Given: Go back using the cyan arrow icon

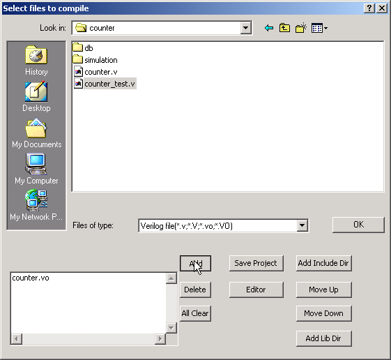Looking at the screenshot, I should click(x=269, y=28).
